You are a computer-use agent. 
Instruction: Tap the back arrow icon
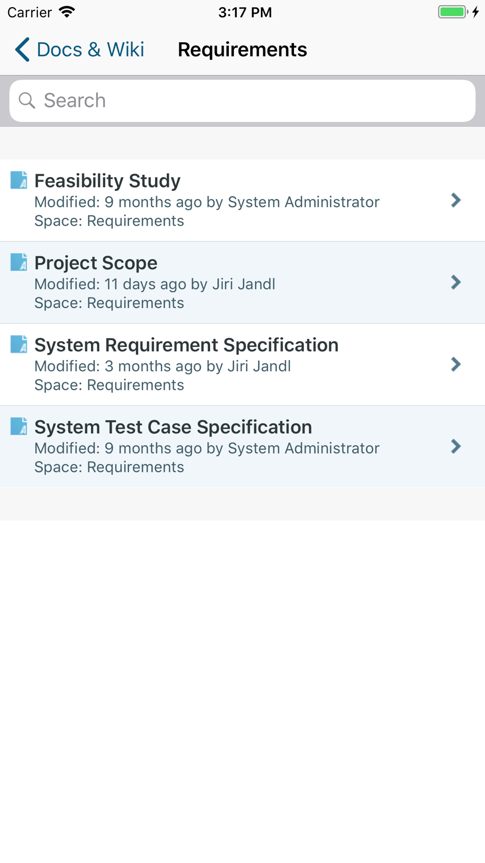(22, 50)
